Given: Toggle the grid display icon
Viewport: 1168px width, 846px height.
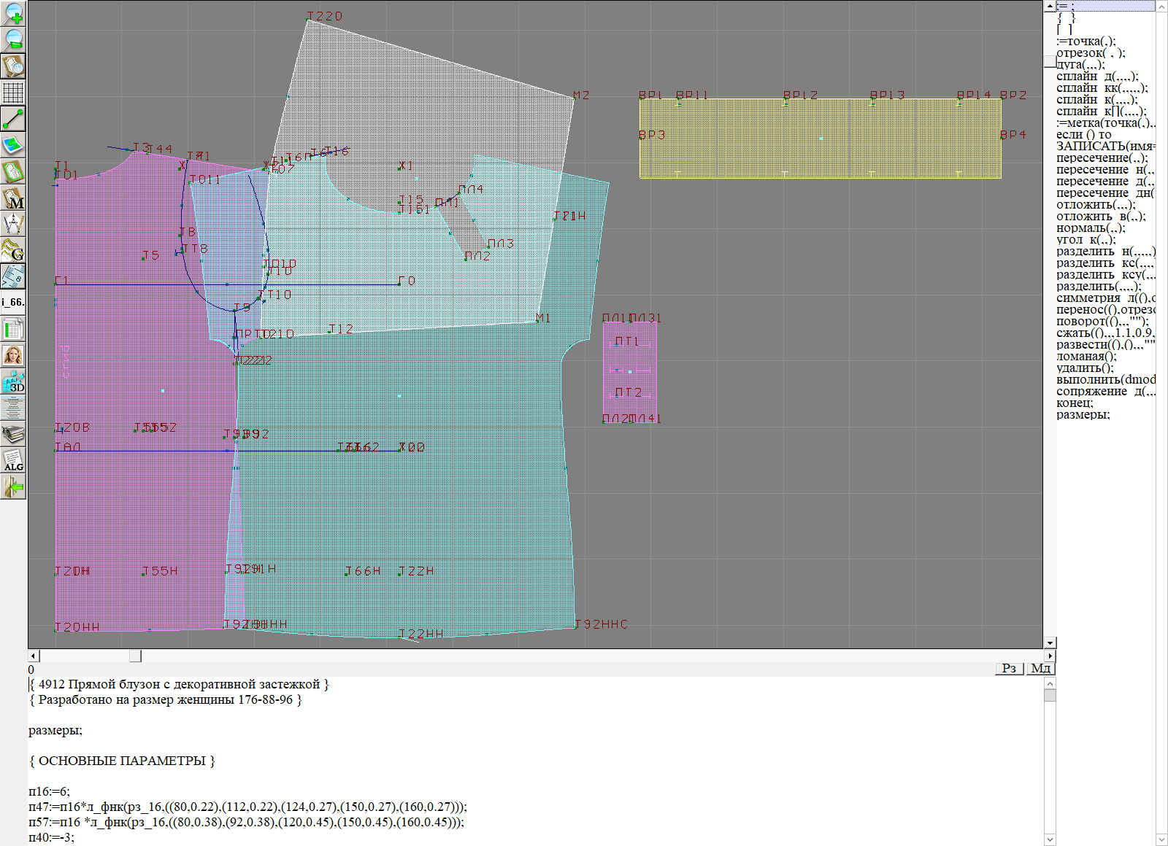Looking at the screenshot, I should 13,93.
